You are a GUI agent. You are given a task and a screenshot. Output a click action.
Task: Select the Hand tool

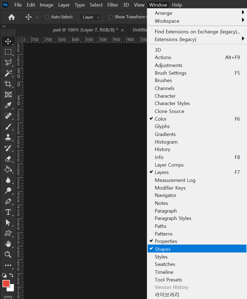[x=8, y=244]
